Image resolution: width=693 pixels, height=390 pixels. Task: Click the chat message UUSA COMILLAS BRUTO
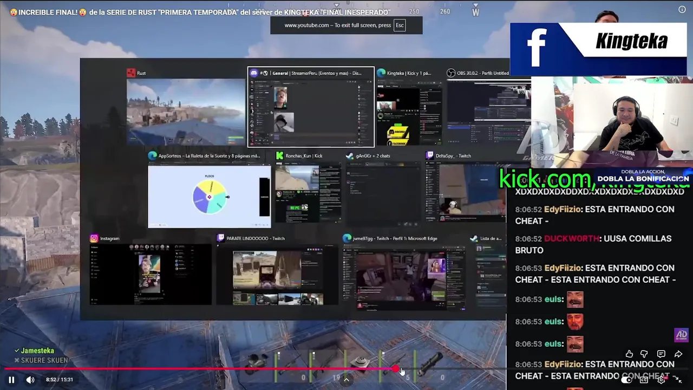click(x=593, y=244)
